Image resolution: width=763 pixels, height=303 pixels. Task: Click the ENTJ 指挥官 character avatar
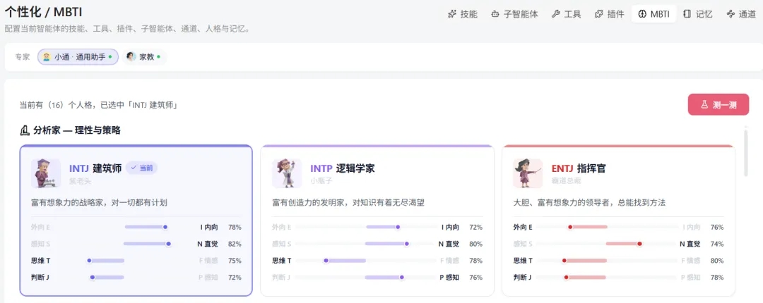[528, 173]
